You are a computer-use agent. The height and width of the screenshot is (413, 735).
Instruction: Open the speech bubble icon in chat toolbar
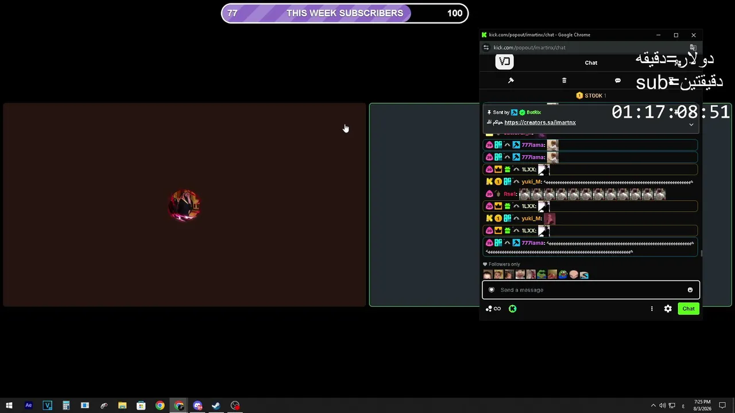[618, 81]
